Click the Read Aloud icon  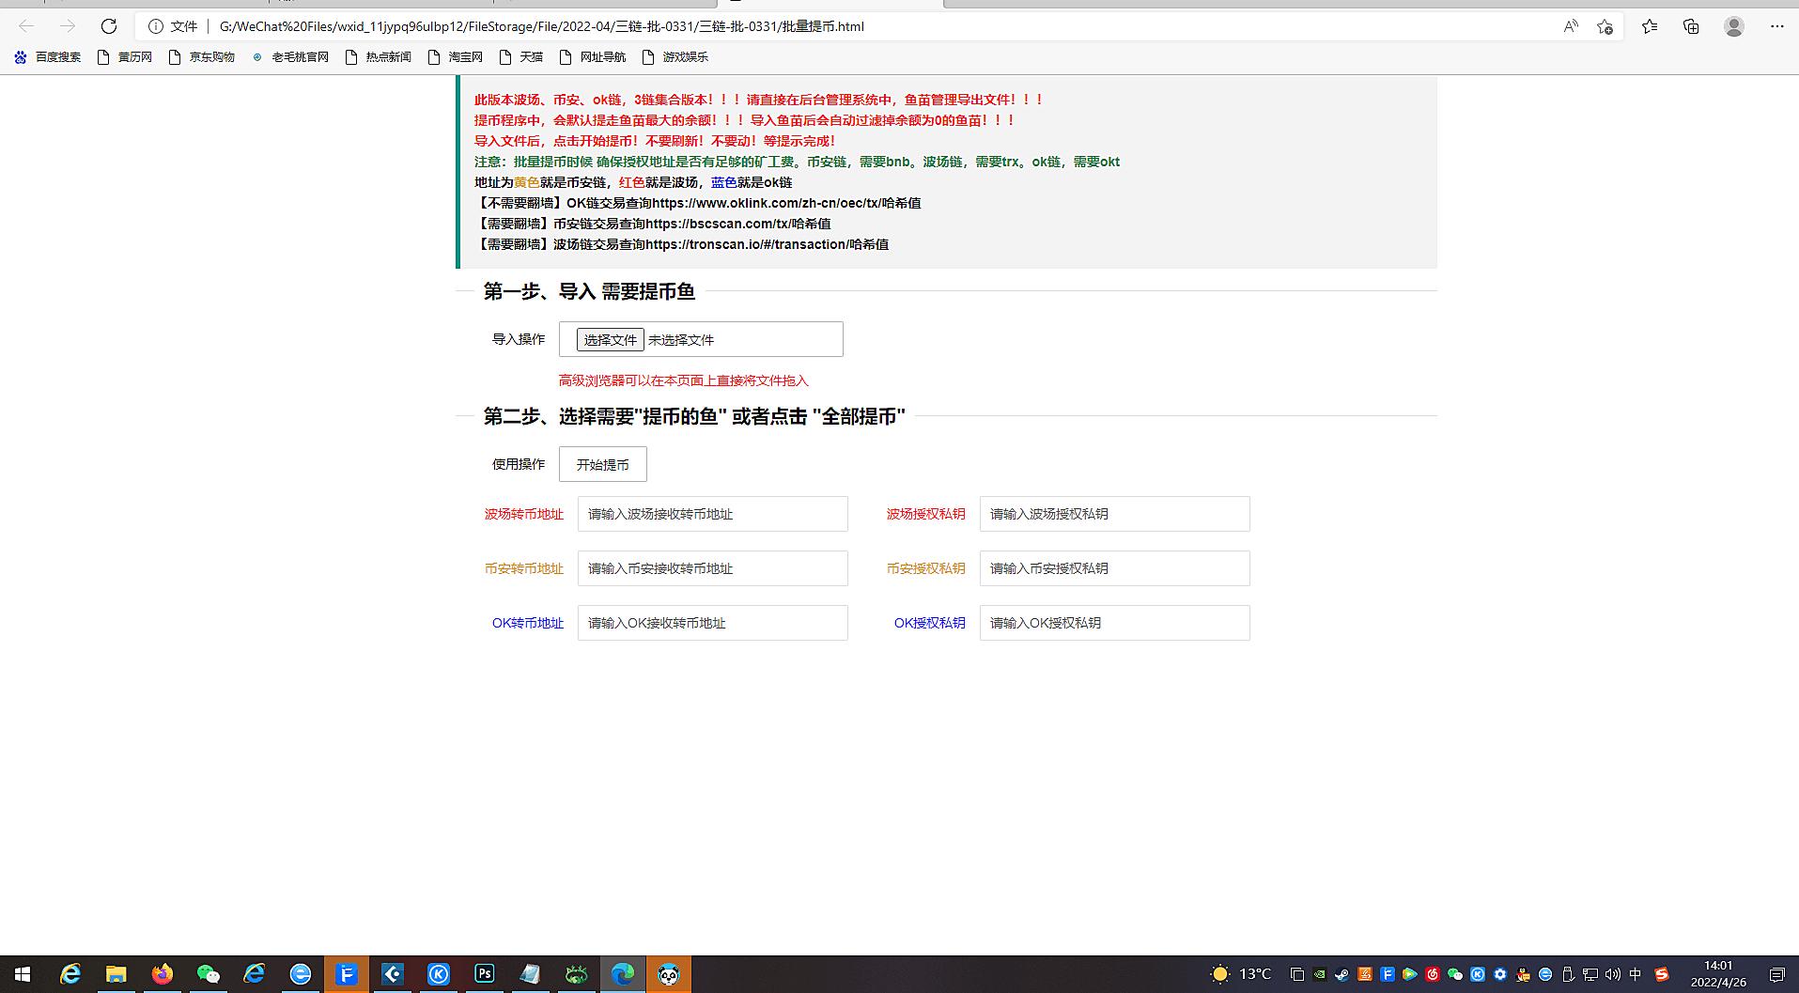click(1571, 26)
